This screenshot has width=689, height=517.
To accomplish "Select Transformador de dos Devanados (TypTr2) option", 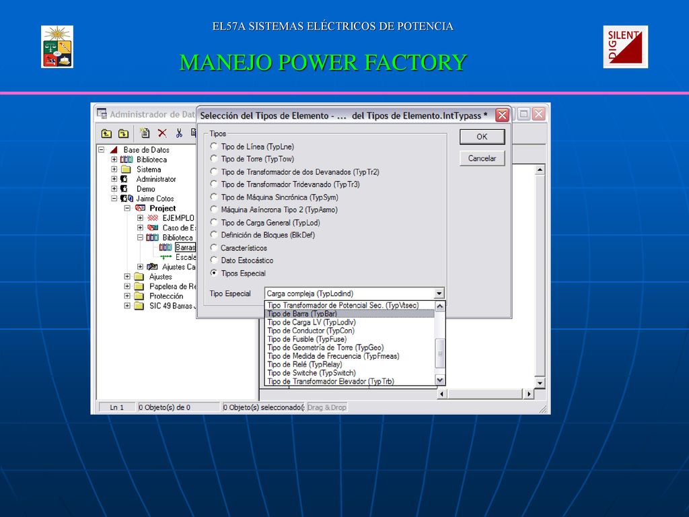I will [214, 172].
